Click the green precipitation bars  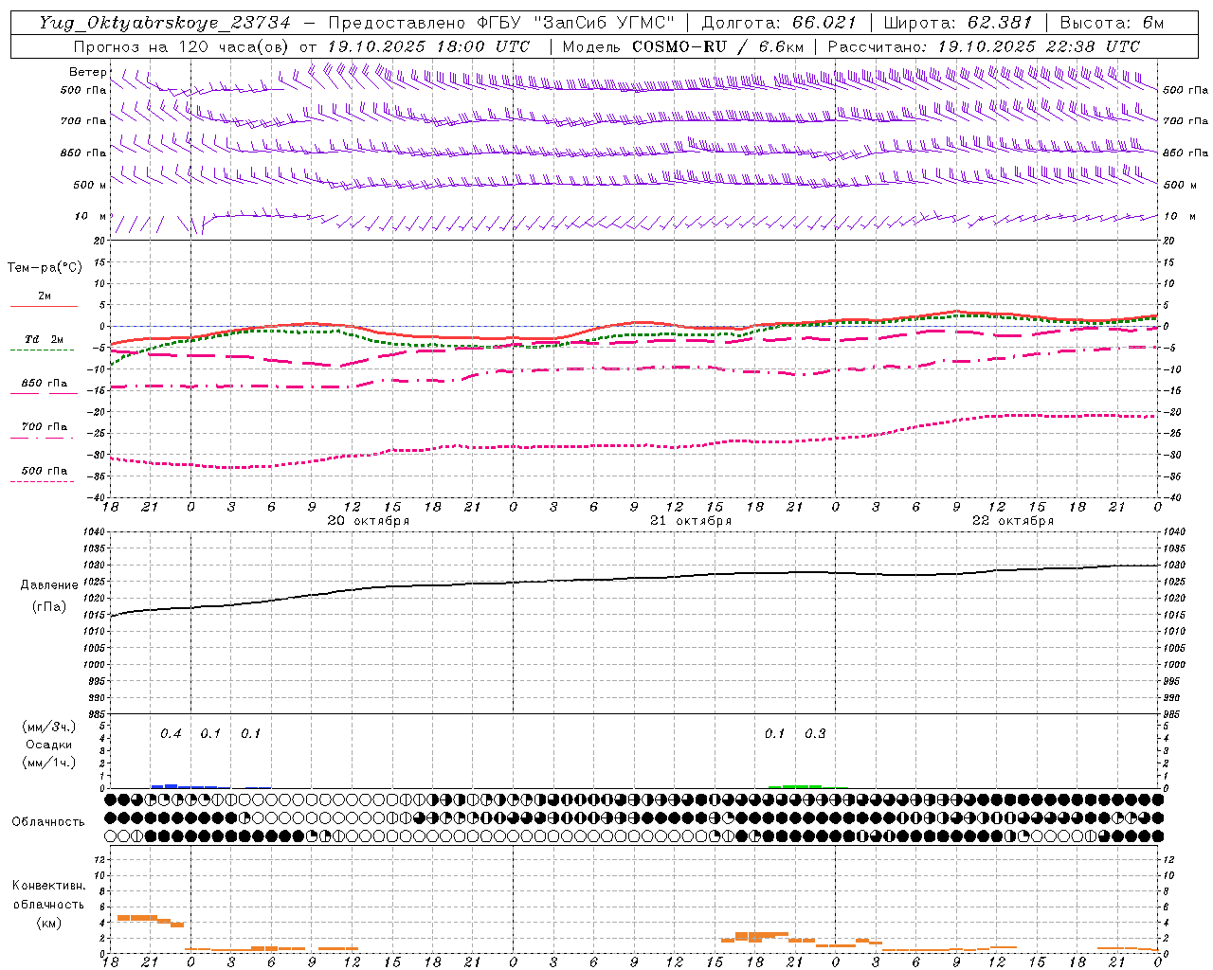[x=796, y=786]
